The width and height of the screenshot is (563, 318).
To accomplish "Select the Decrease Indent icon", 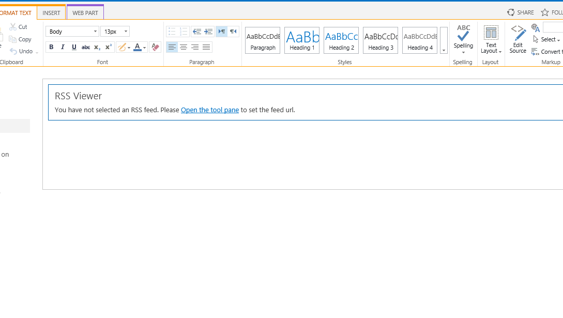I will 196,31.
